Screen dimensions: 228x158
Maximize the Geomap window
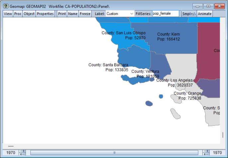tap(209, 6)
